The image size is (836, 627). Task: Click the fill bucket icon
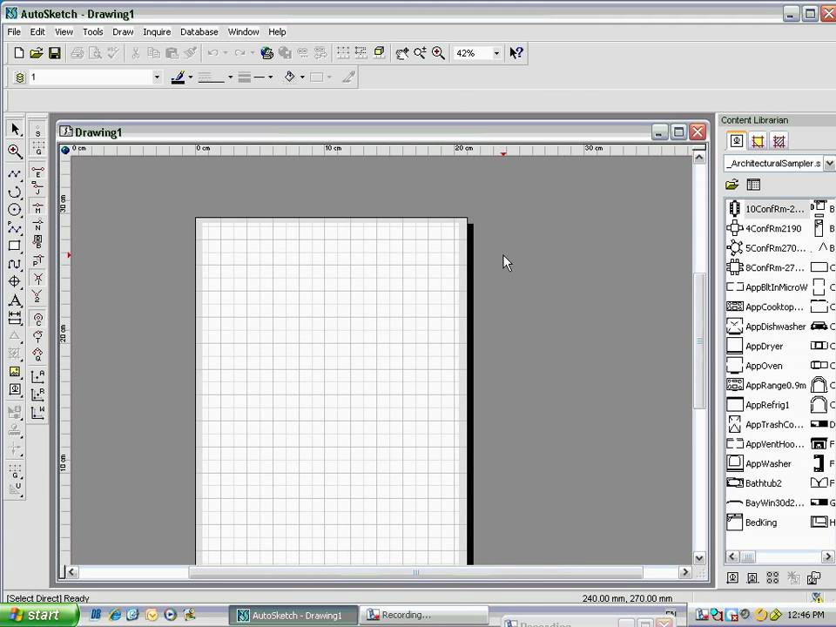pyautogui.click(x=289, y=78)
